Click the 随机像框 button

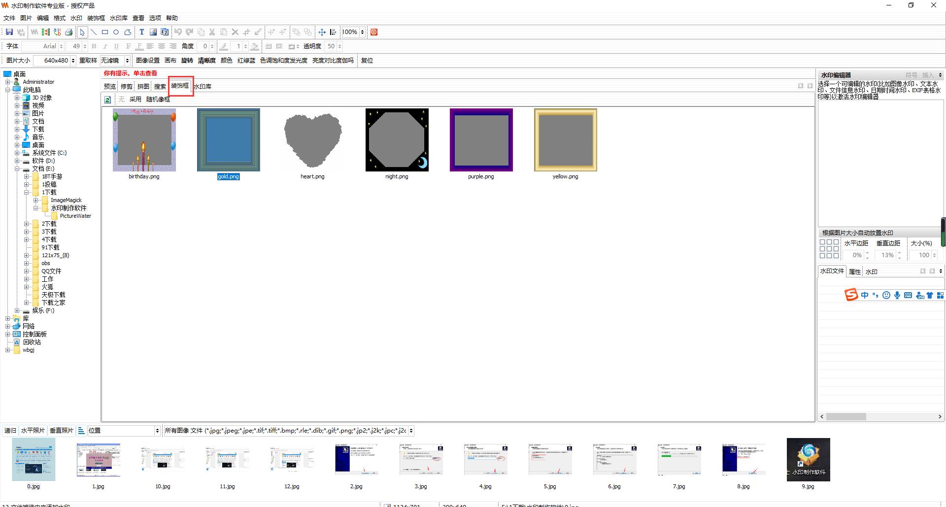158,100
